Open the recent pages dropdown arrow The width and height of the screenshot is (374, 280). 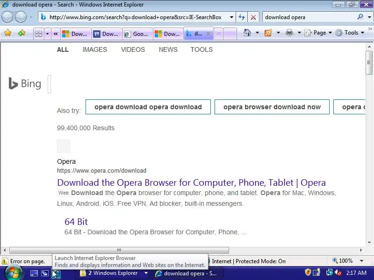click(x=31, y=17)
